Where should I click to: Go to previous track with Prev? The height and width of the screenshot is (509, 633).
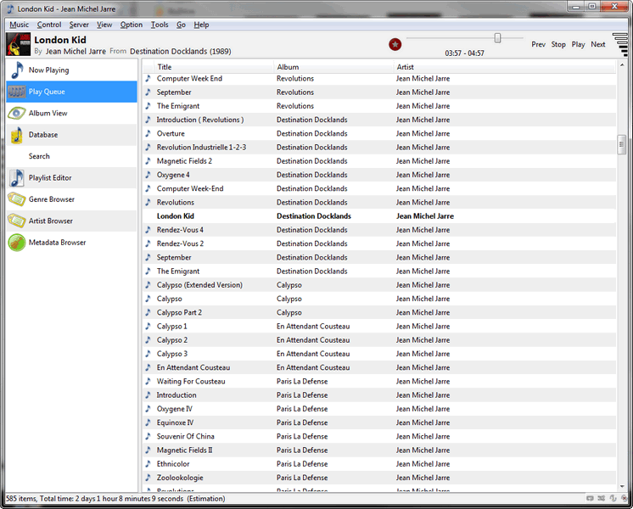coord(538,44)
